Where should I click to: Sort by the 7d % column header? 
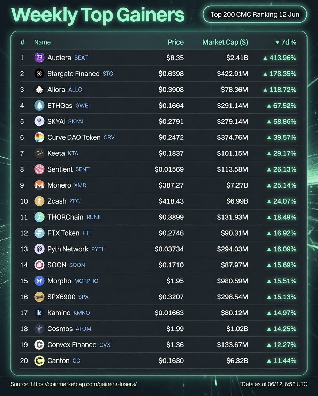pyautogui.click(x=286, y=42)
